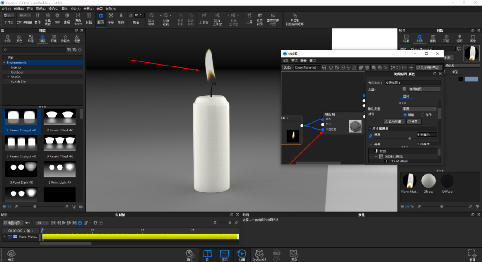Adjust the width (宽度) slider
The height and width of the screenshot is (262, 482).
click(x=409, y=139)
